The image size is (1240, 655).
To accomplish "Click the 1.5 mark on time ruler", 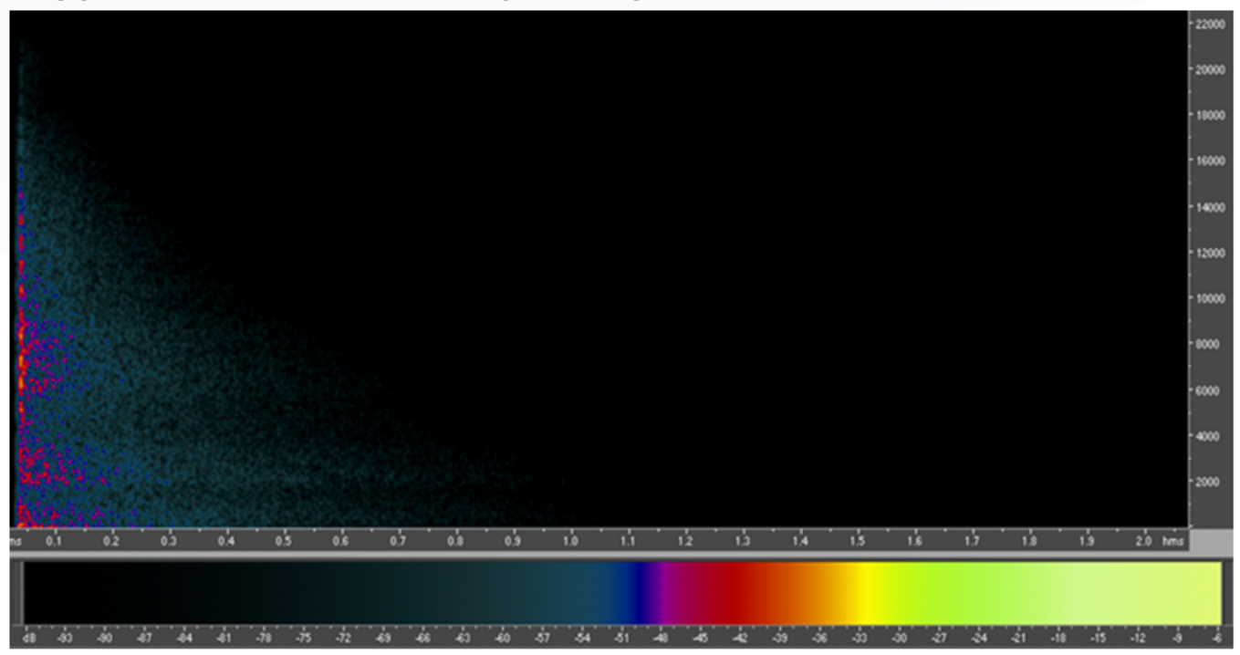I will pyautogui.click(x=858, y=541).
